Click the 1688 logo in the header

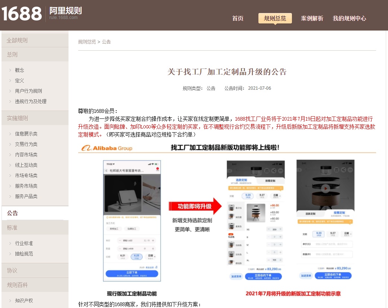pyautogui.click(x=22, y=14)
